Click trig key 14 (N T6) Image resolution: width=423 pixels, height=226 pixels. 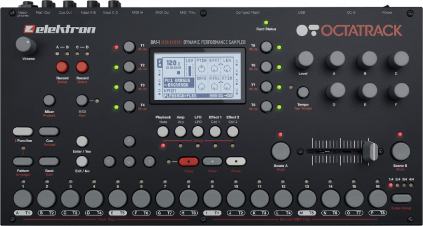pos(331,199)
